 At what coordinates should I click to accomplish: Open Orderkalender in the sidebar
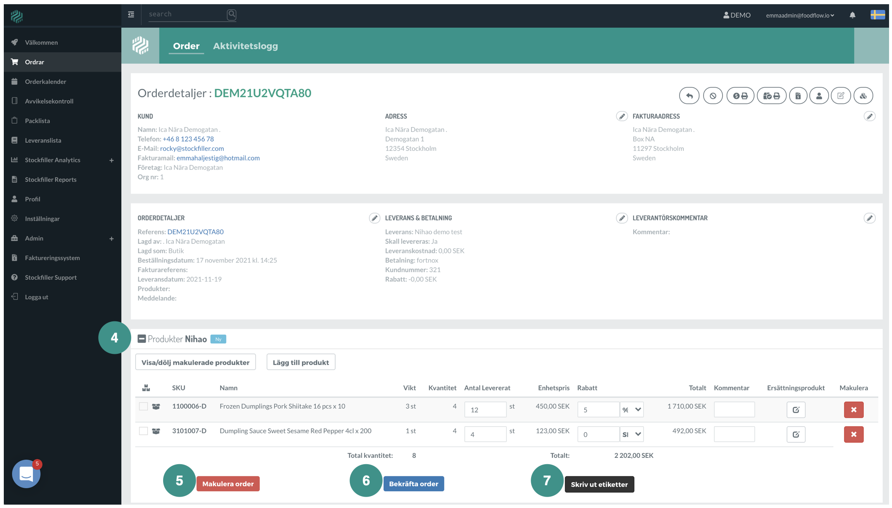[x=46, y=81]
